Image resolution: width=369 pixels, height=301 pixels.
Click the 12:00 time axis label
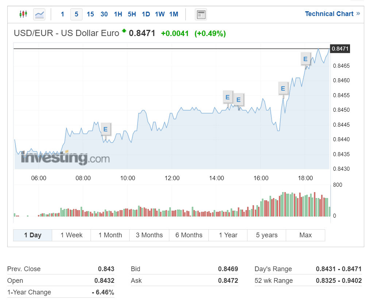point(172,178)
